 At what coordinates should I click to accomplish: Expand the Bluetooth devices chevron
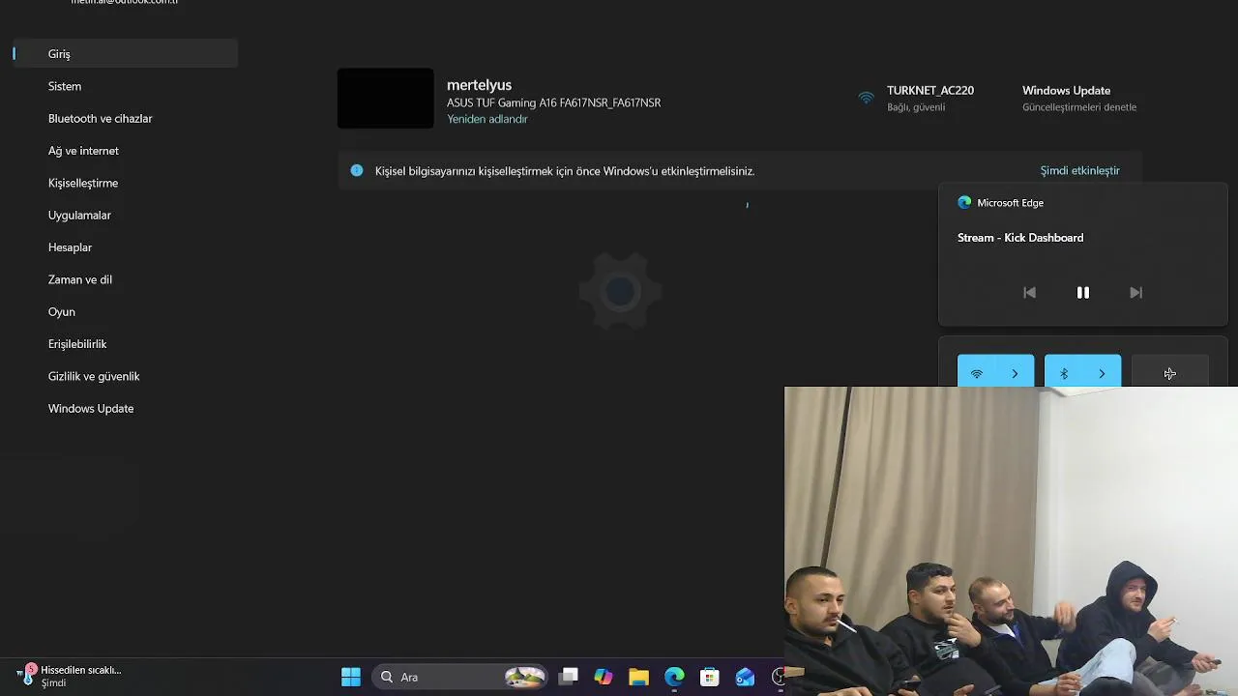pyautogui.click(x=1102, y=373)
